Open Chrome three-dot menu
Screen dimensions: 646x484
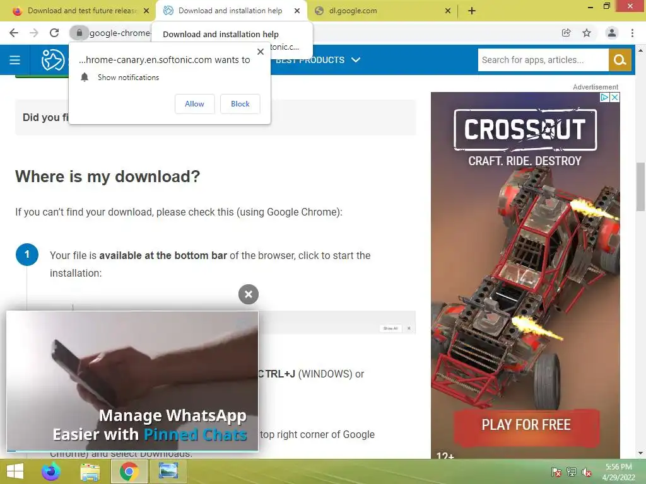tap(632, 33)
